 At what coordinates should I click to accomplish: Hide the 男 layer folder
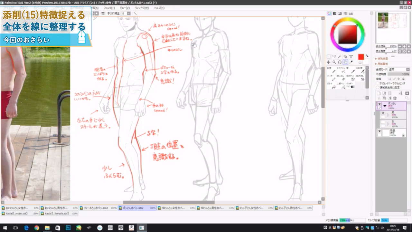pos(383,113)
